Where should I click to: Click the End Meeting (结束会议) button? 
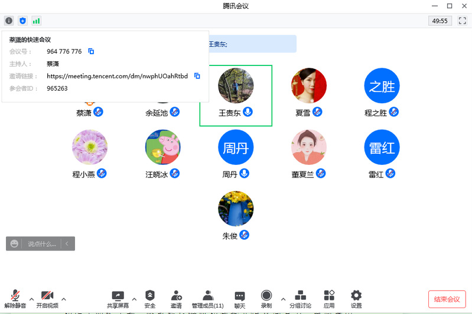pos(447,299)
